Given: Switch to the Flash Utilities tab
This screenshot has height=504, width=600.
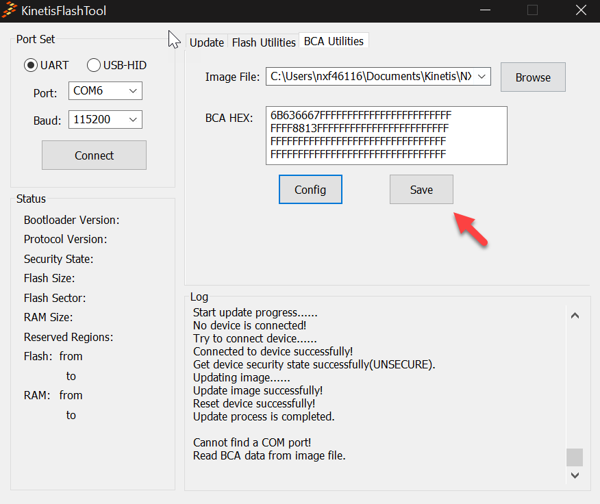Looking at the screenshot, I should 264,42.
